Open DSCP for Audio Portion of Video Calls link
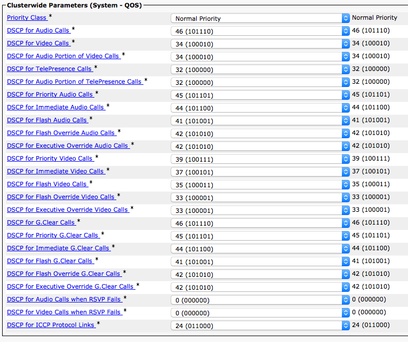408x342 pixels. click(64, 56)
